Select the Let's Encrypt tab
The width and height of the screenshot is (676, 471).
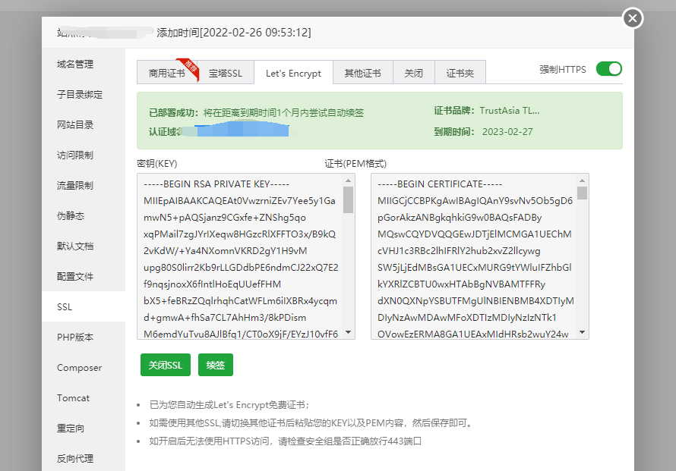coord(293,73)
